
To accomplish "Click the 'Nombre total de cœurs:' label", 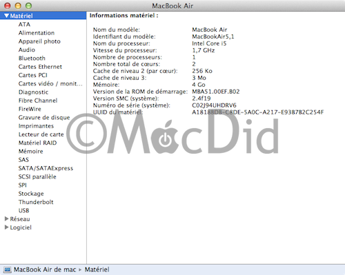I will pos(126,64).
